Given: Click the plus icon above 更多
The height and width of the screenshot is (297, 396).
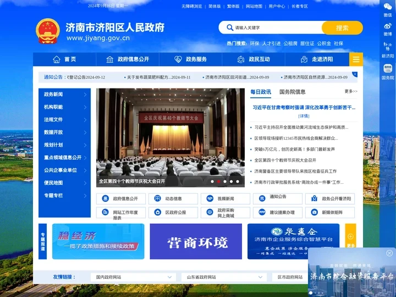Looking at the screenshot, I should point(350,237).
